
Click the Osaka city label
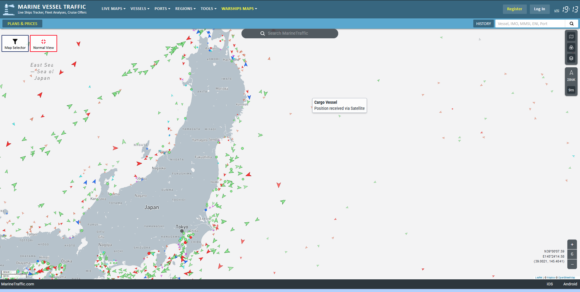66,261
